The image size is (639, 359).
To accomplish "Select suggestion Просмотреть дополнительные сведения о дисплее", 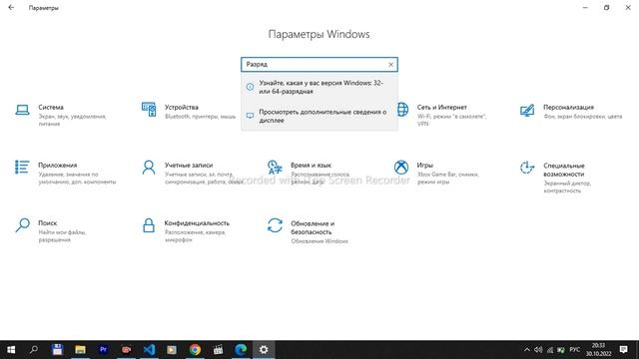I will pos(319,116).
